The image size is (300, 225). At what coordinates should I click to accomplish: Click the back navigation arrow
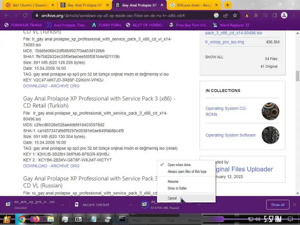click(6, 15)
